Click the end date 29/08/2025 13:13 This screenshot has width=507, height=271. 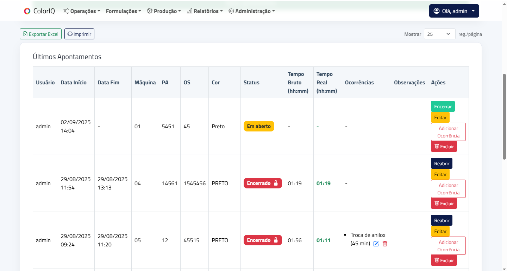113,183
